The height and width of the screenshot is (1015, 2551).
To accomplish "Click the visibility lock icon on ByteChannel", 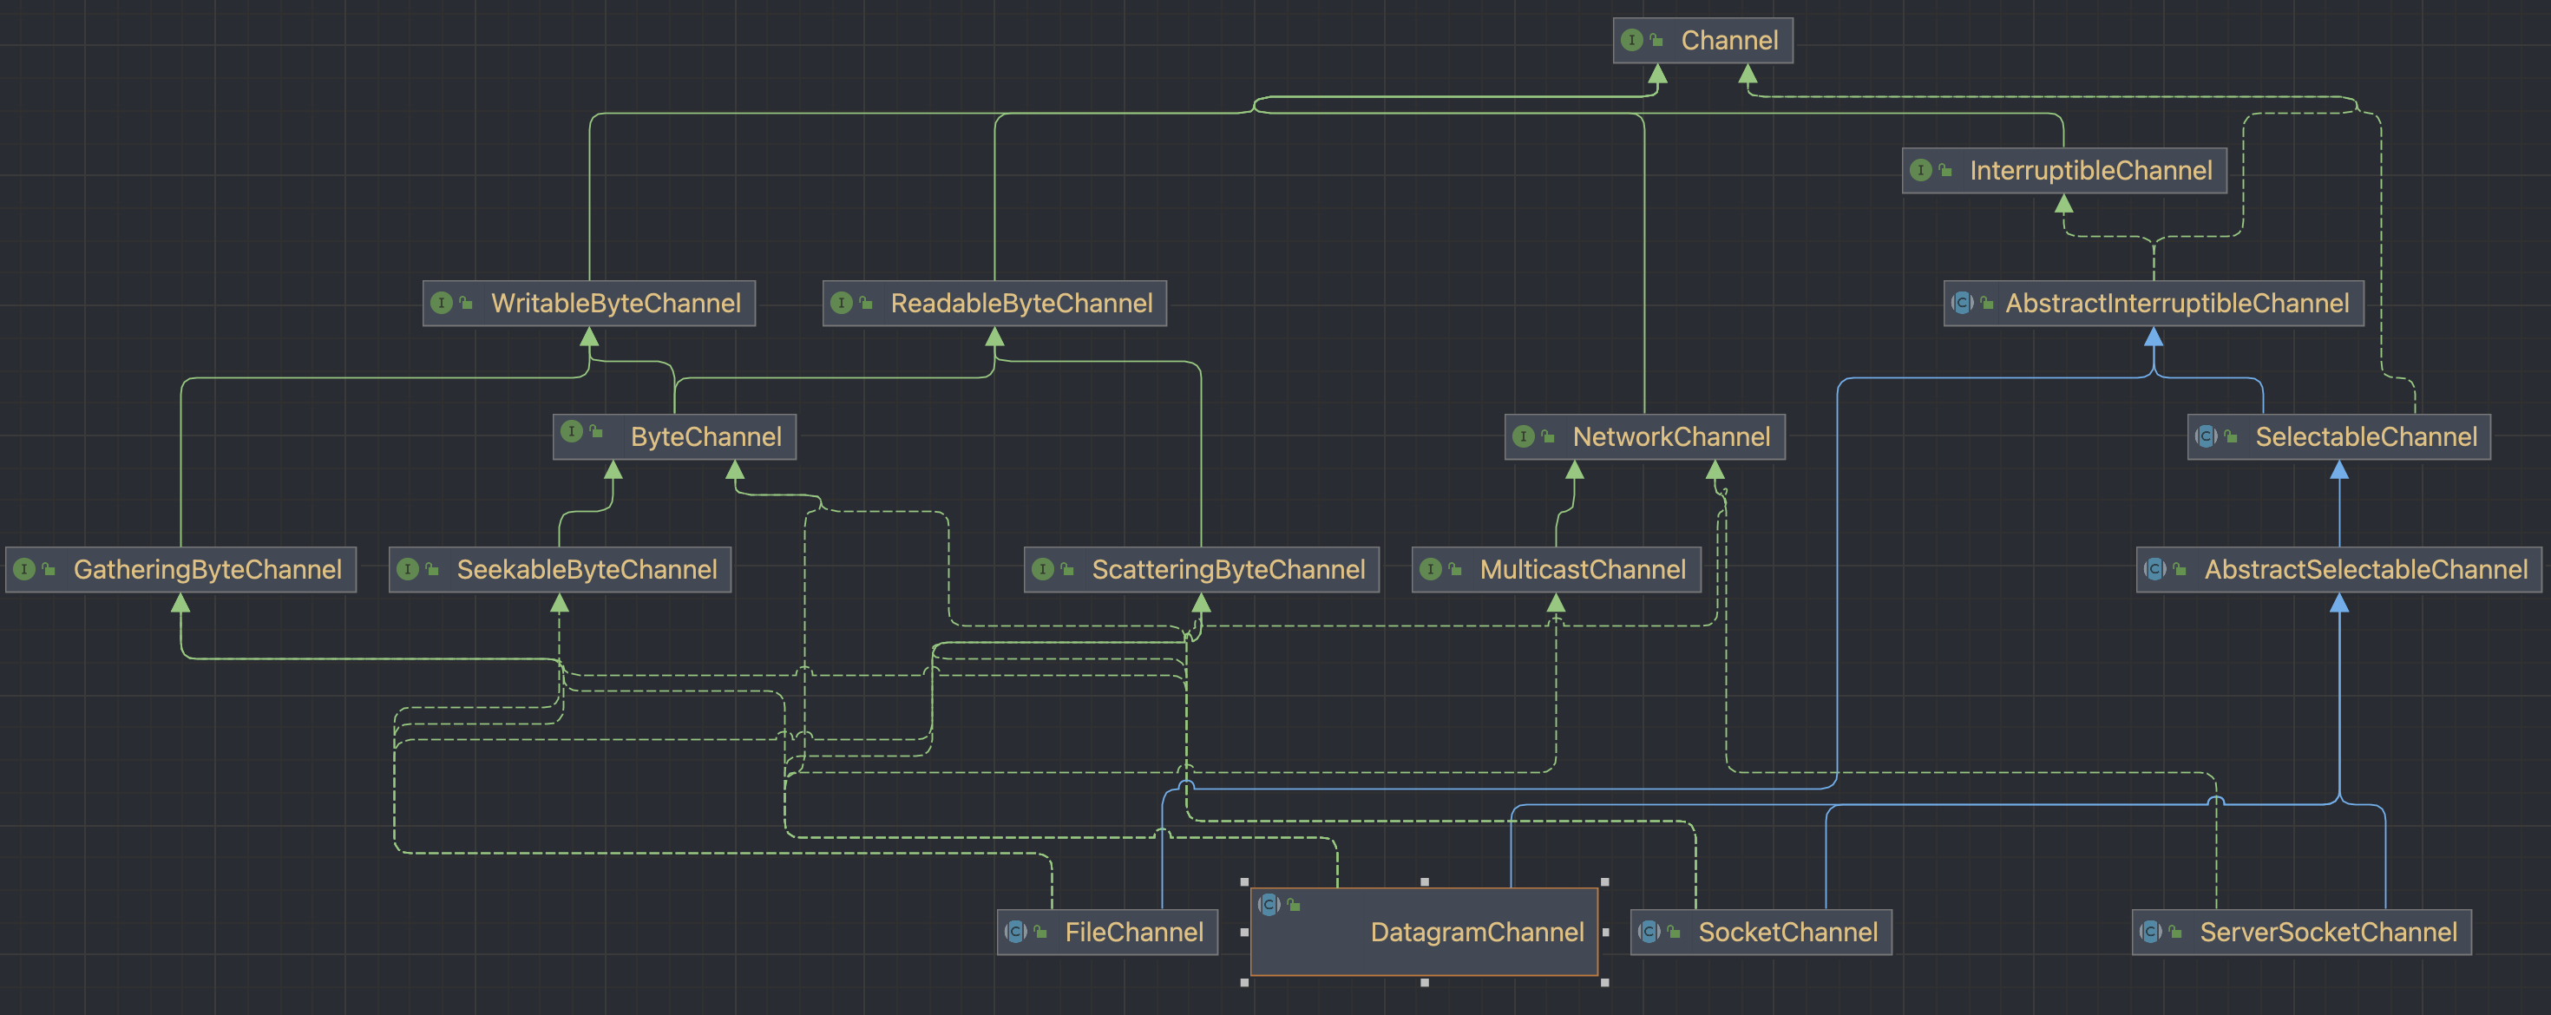I will (x=596, y=431).
